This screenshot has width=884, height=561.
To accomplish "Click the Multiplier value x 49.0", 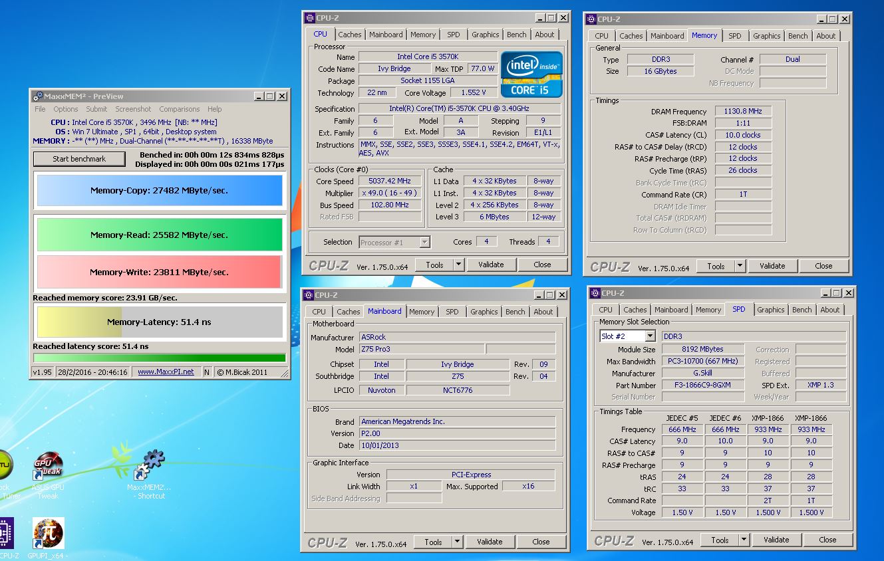I will pyautogui.click(x=390, y=193).
